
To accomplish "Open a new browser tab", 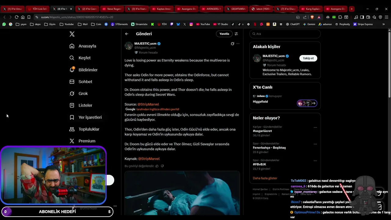I will tap(352, 9).
